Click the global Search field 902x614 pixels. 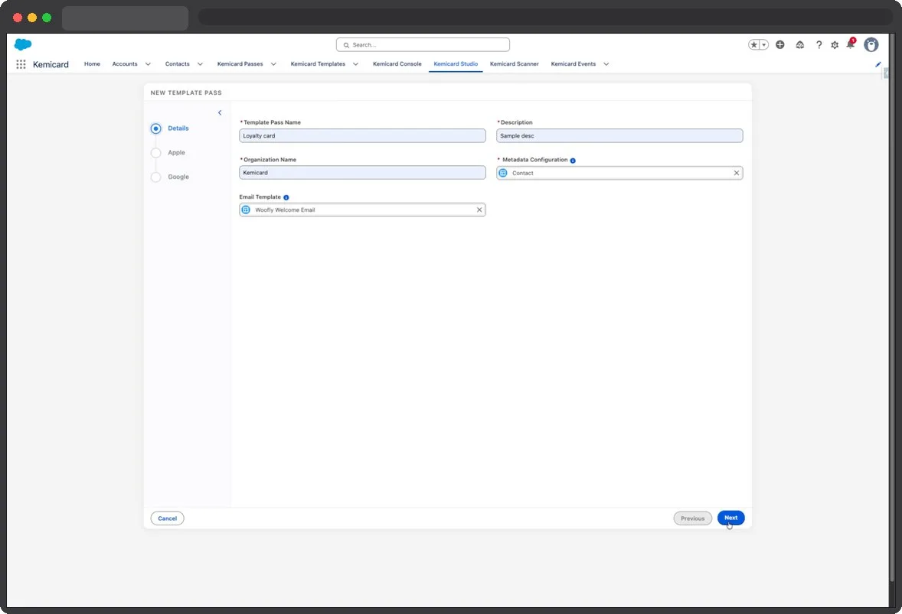423,45
